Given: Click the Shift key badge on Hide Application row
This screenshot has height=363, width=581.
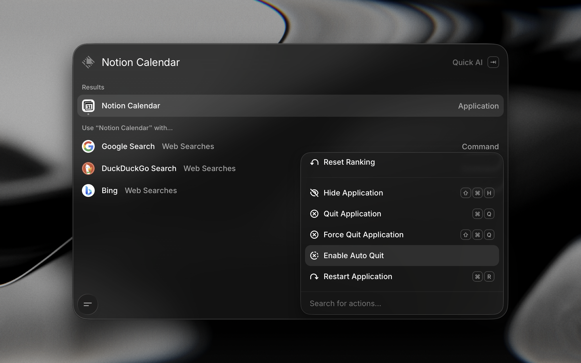Looking at the screenshot, I should (x=466, y=193).
